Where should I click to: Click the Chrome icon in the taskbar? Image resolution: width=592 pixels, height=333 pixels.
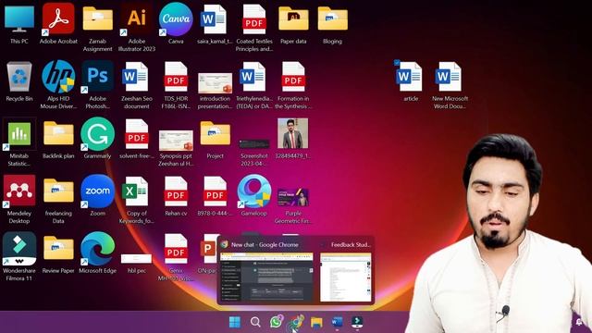coord(297,322)
